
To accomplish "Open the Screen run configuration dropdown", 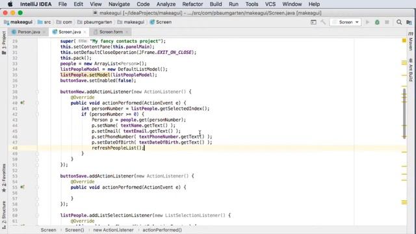I will [x=345, y=22].
